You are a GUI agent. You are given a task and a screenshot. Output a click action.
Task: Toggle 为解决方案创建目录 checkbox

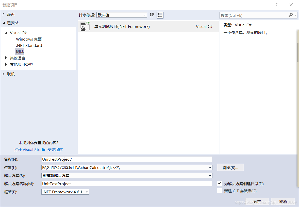click(x=220, y=183)
